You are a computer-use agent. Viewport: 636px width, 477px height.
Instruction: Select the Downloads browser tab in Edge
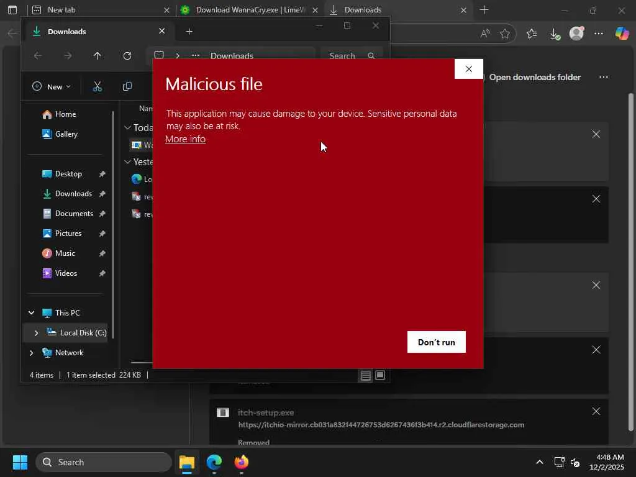coord(398,10)
